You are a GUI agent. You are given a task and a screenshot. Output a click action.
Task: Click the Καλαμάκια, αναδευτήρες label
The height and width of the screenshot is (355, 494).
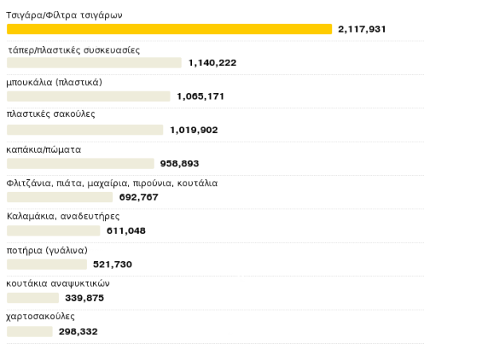point(63,217)
